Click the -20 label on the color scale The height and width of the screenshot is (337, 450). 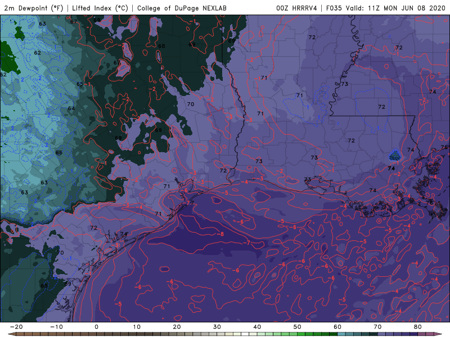point(16,327)
